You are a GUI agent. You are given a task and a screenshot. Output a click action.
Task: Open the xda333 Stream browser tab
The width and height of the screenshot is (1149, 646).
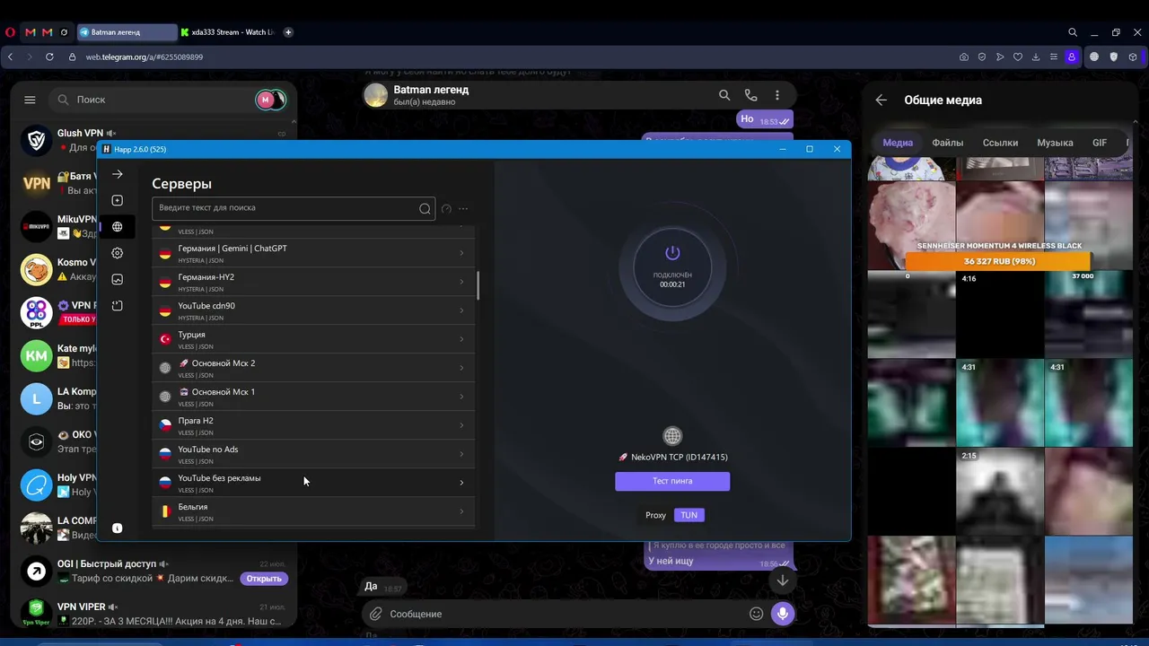tap(229, 32)
